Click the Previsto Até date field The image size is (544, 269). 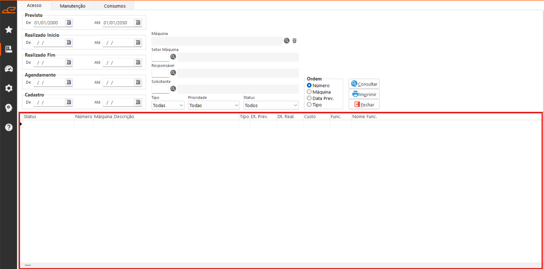point(118,23)
